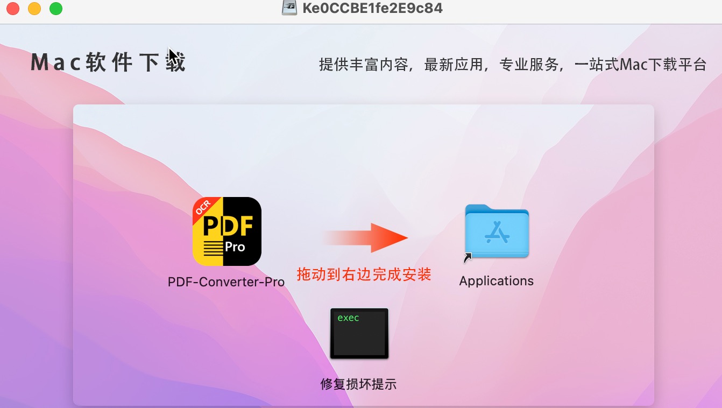Click the Mac软件下载 heading
This screenshot has width=722, height=408.
[x=108, y=63]
